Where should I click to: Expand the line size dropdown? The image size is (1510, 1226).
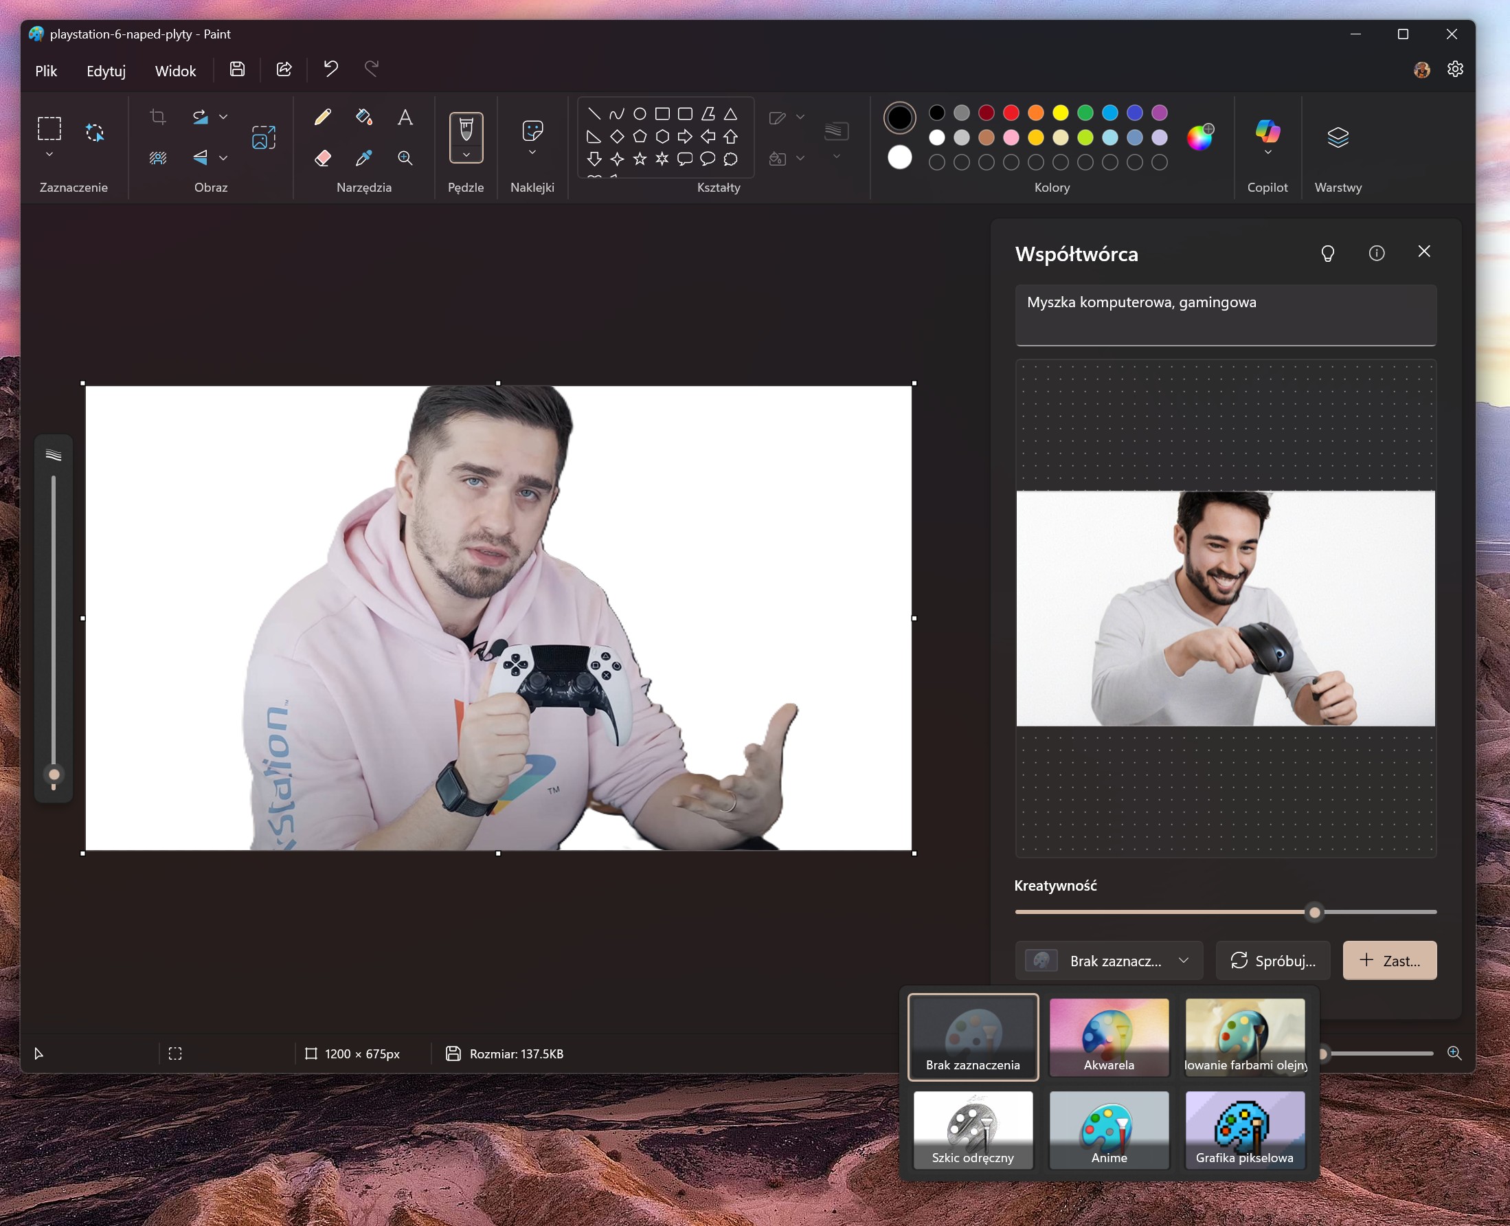[837, 157]
